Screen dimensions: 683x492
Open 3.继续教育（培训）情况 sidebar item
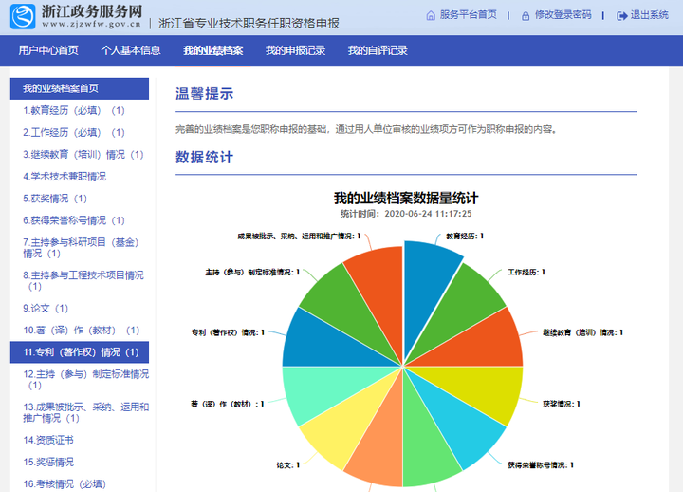(x=83, y=154)
